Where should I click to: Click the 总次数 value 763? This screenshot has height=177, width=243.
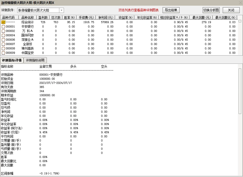pyautogui.click(x=56, y=22)
